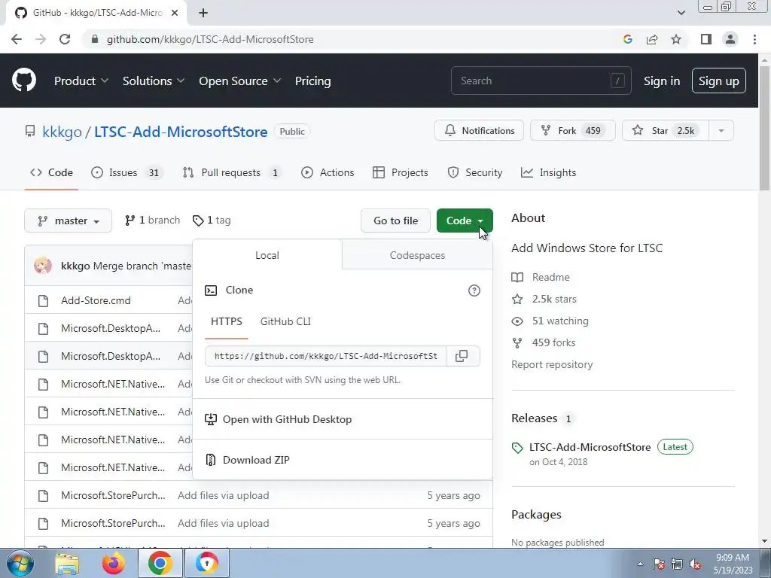The image size is (771, 578).
Task: Open the Add-Store.cmd file
Action: pos(96,300)
